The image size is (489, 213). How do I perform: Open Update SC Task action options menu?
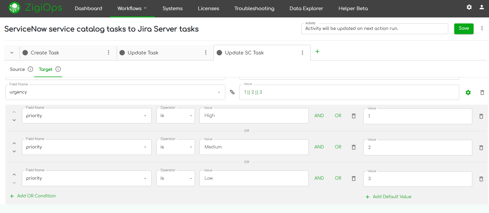(302, 53)
